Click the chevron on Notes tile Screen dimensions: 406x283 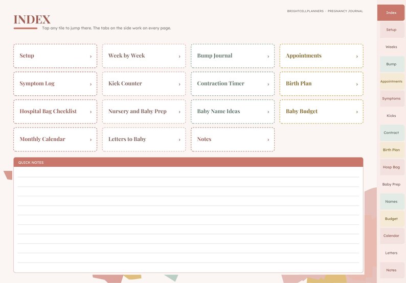[268, 140]
